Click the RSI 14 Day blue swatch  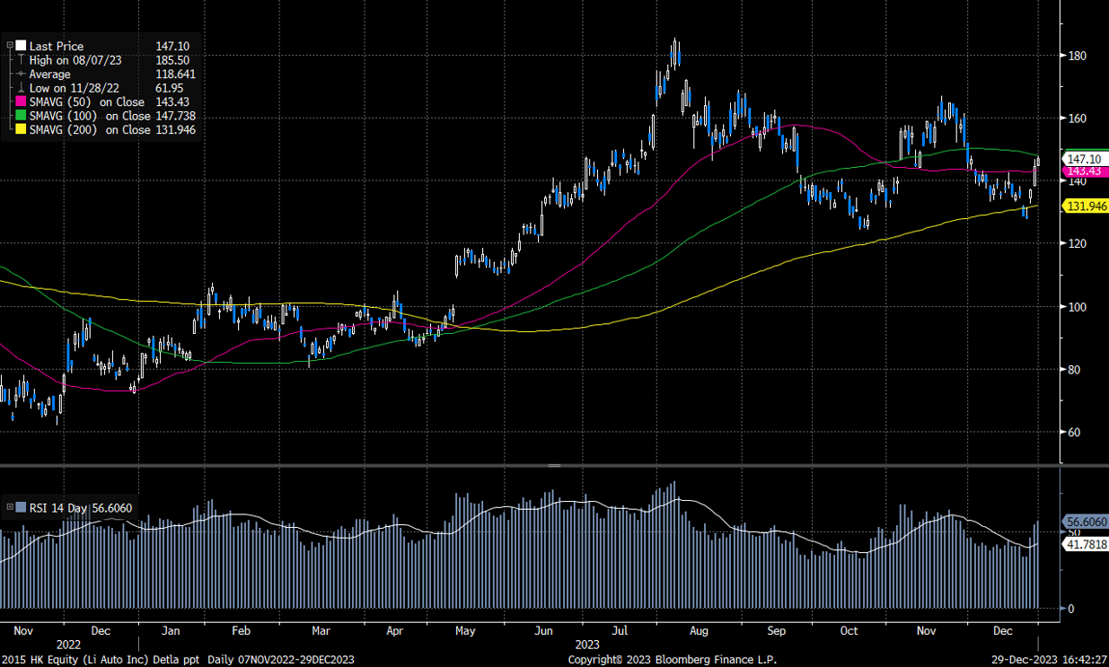(x=21, y=508)
